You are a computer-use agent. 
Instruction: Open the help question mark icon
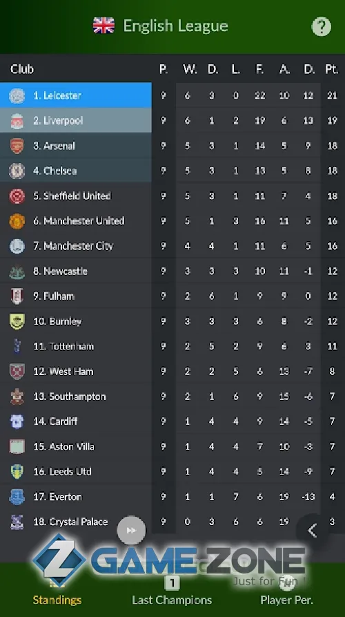tap(321, 27)
